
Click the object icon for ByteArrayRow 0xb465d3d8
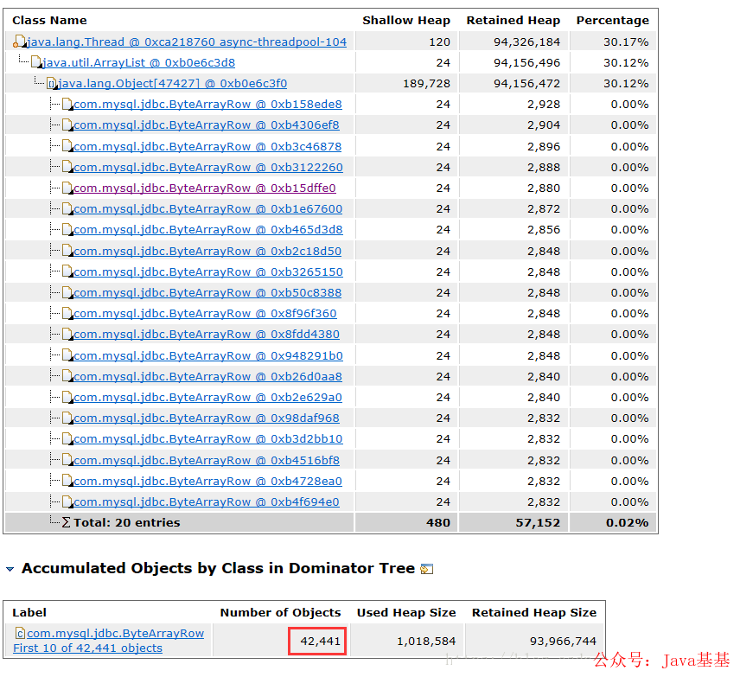coord(67,229)
